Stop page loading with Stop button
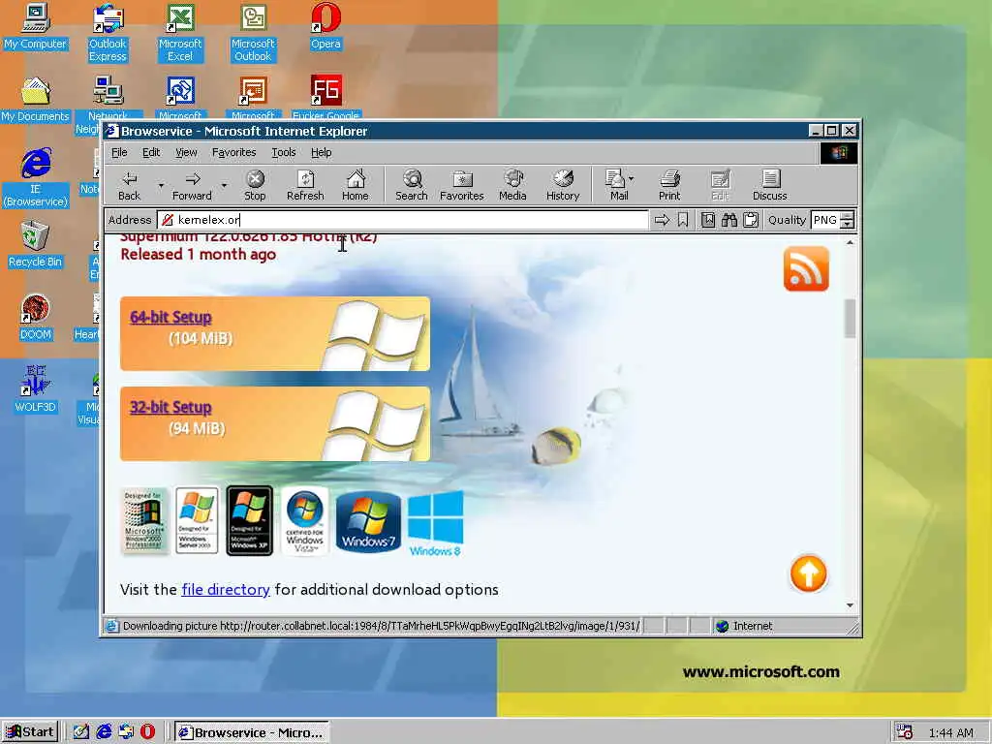 pos(255,185)
